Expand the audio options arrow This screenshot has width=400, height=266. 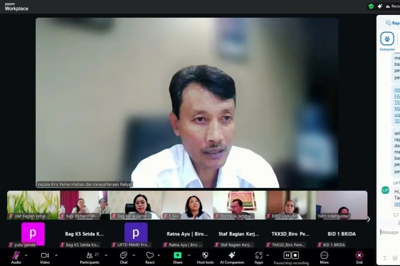click(x=26, y=255)
